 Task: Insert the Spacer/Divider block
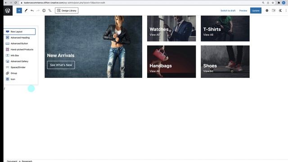[x=19, y=67]
